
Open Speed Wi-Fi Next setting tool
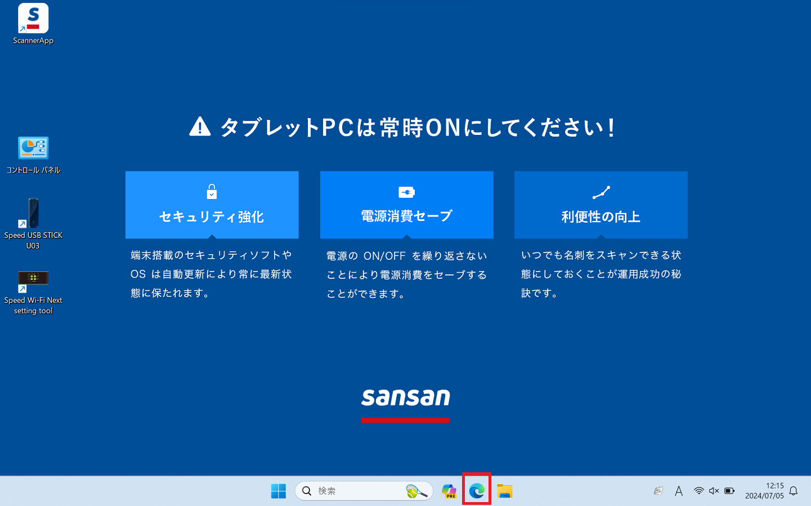[33, 292]
